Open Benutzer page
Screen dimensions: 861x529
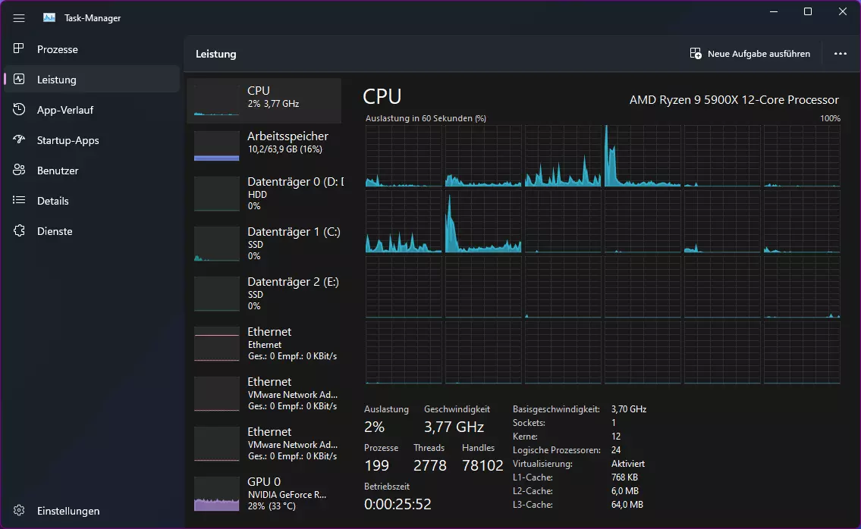[x=92, y=170]
